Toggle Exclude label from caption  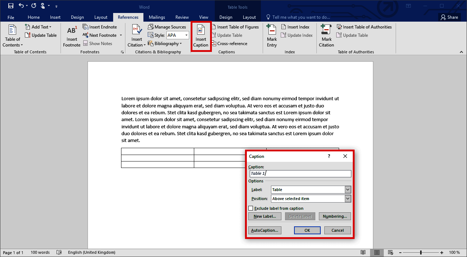click(251, 208)
